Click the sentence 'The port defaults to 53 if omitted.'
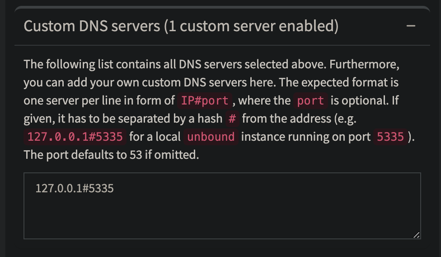Viewport: 441px width, 257px height. click(111, 155)
